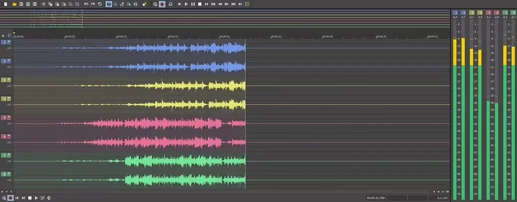The height and width of the screenshot is (202, 517).
Task: Collapse channel 4 with its minus button
Action: [9, 99]
